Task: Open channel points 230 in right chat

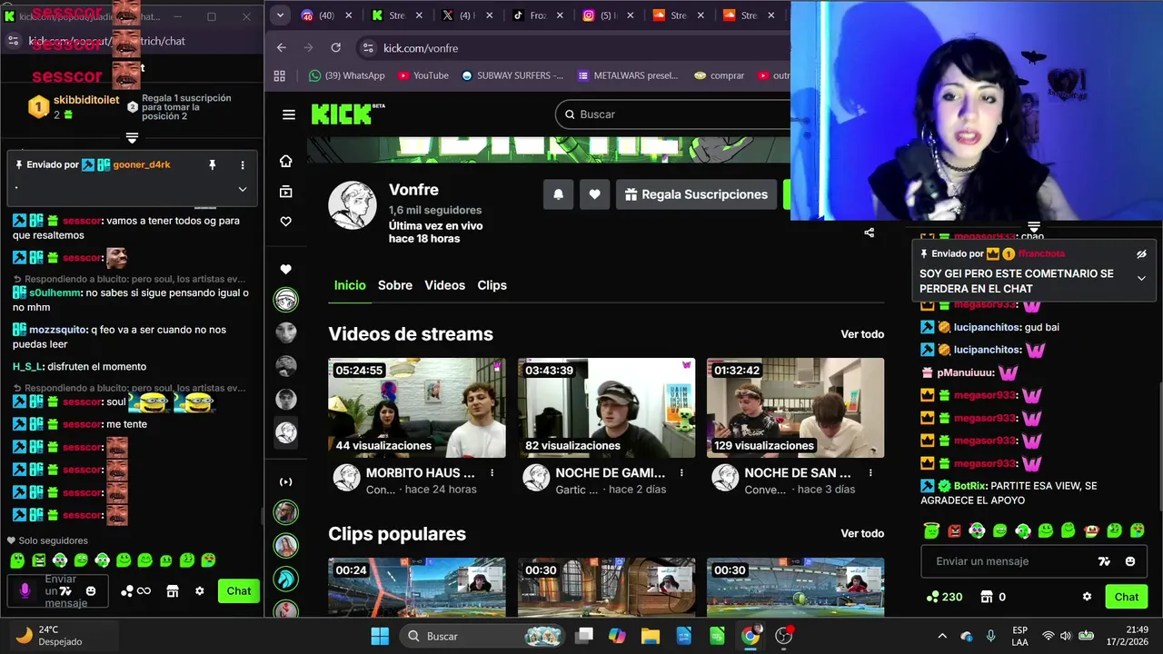Action: pos(944,597)
